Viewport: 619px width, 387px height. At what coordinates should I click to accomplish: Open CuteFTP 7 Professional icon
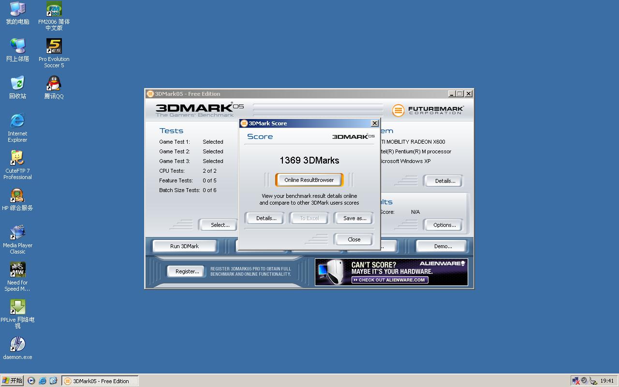tap(17, 158)
